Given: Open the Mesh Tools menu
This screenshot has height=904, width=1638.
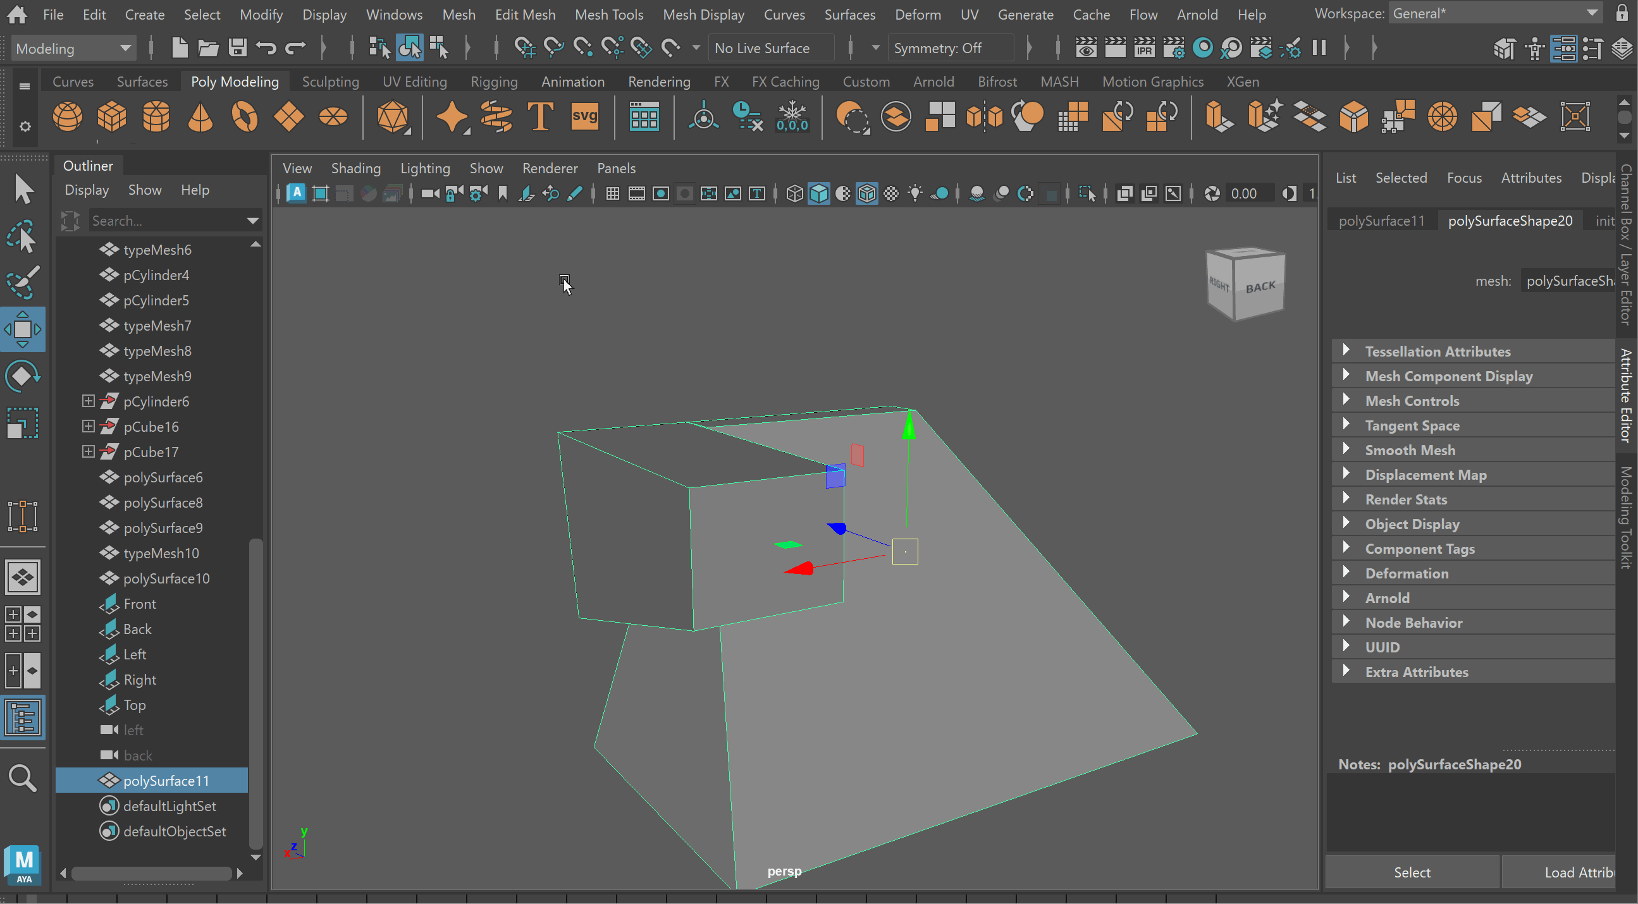Looking at the screenshot, I should pos(608,14).
